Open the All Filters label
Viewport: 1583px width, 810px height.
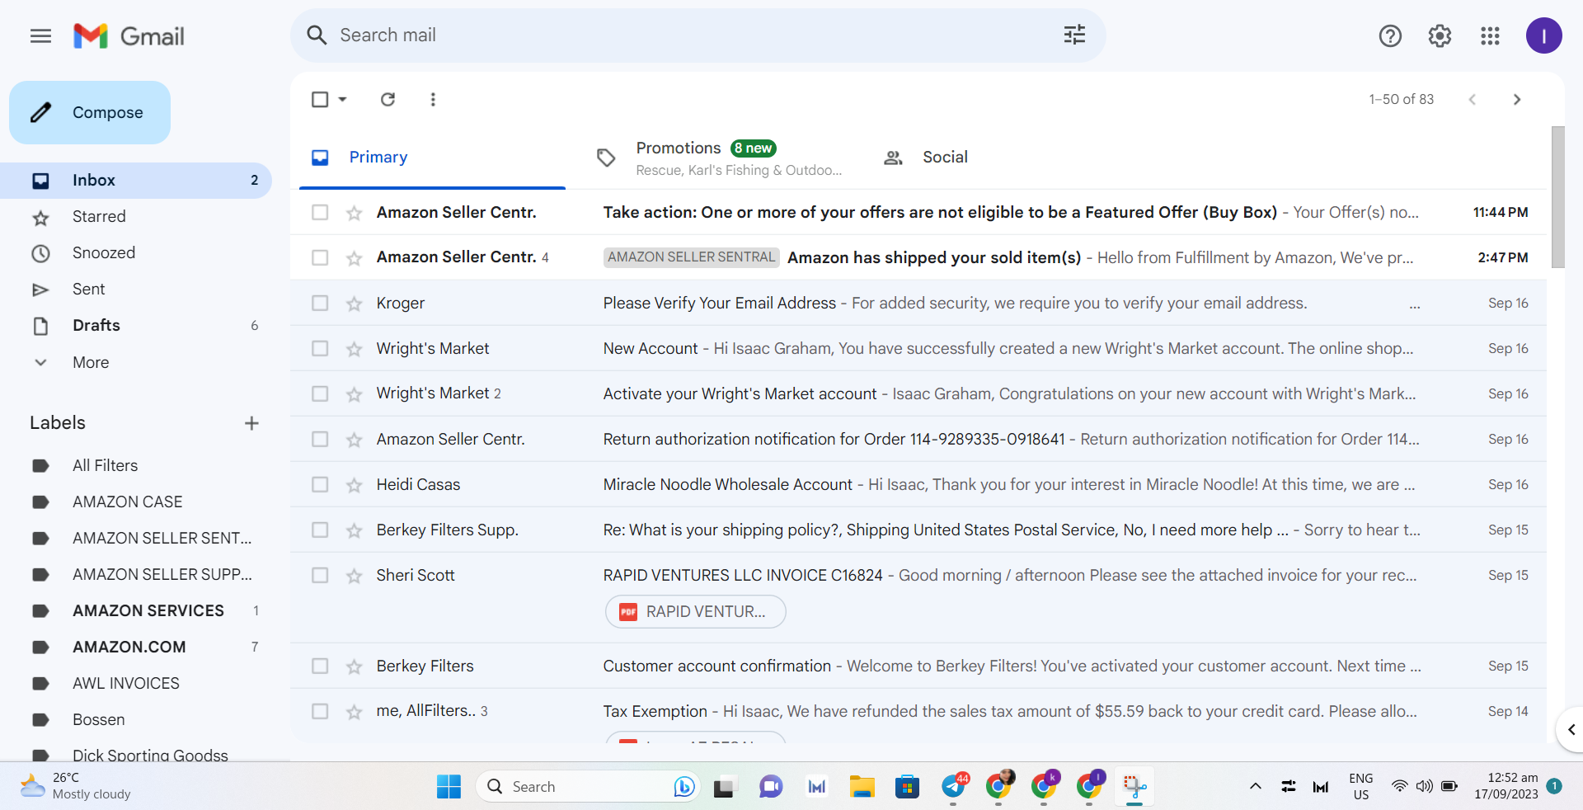tap(136, 465)
